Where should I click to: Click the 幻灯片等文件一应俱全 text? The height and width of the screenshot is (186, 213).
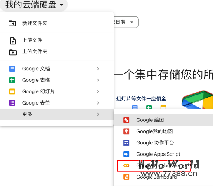(x=141, y=99)
